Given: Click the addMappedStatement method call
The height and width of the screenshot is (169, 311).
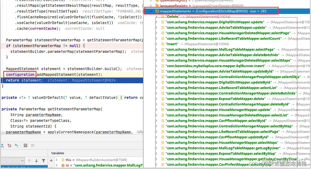Looking at the screenshot, I should pyautogui.click(x=56, y=75).
